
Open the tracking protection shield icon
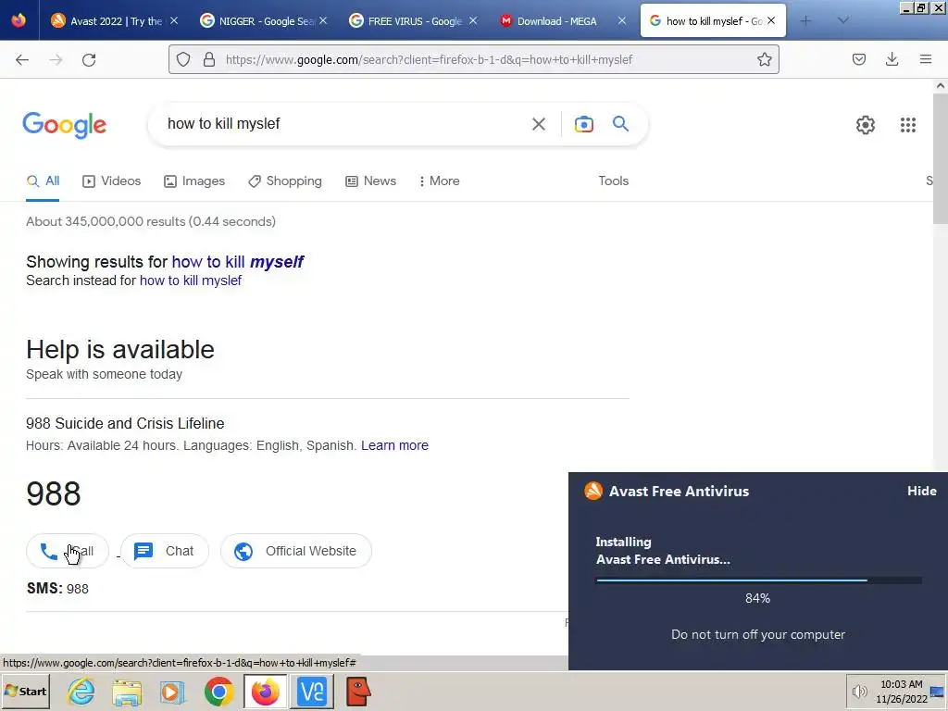point(183,59)
